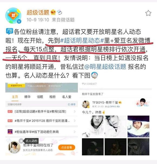Switch to the 主页 tab

click(15, 97)
